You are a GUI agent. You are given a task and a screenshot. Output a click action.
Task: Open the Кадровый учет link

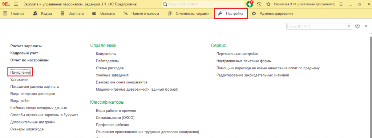[x=24, y=53]
